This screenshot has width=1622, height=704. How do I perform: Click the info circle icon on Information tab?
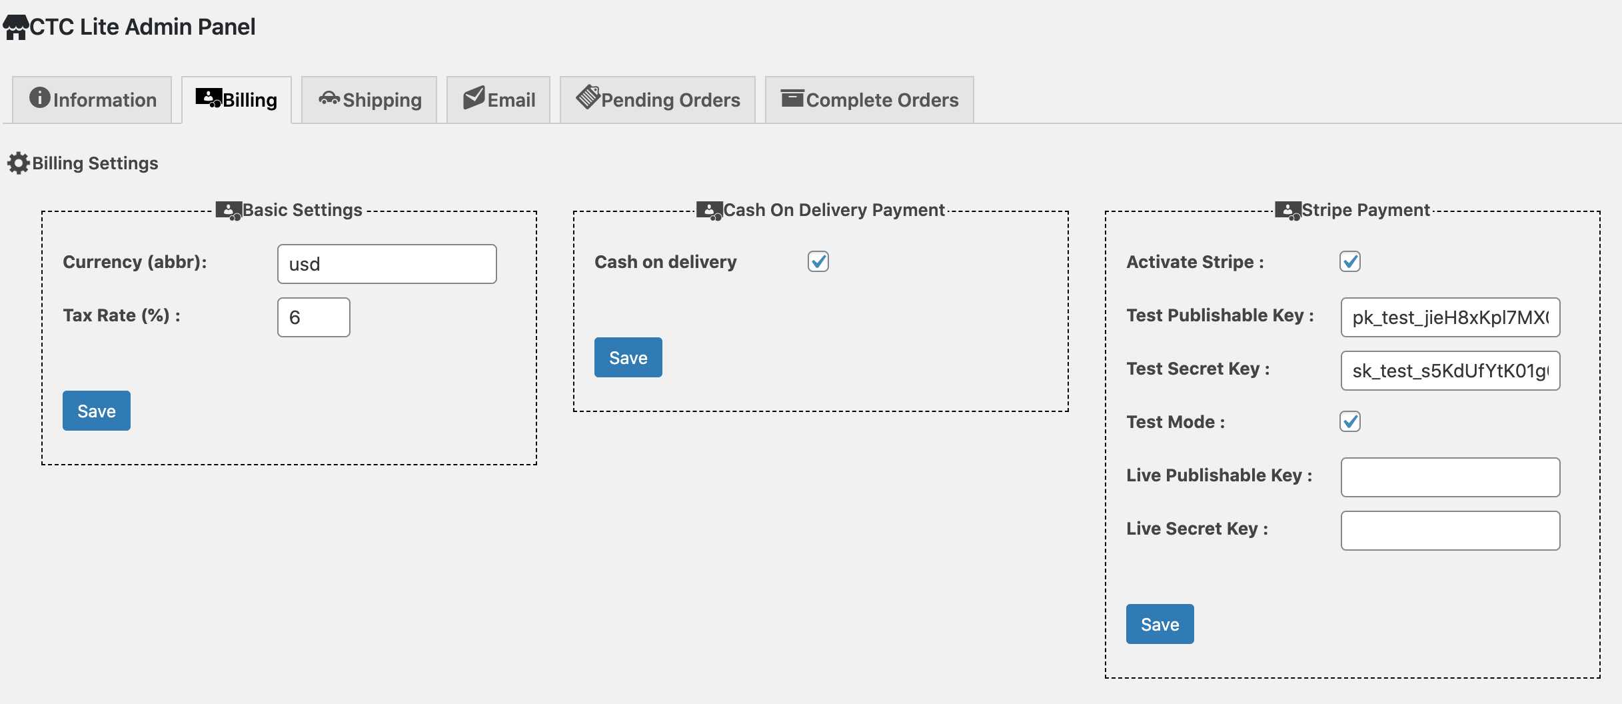[x=40, y=97]
